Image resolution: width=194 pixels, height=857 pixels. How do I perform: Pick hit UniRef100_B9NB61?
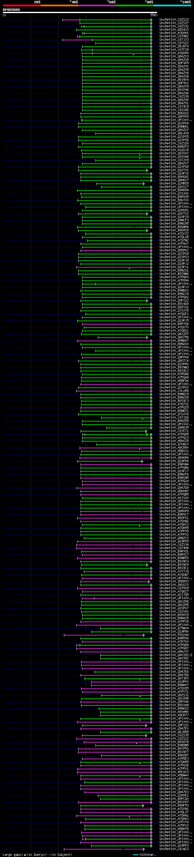pos(174,127)
